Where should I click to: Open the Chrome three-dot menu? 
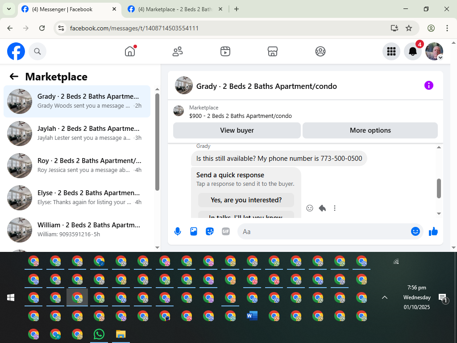click(x=447, y=28)
